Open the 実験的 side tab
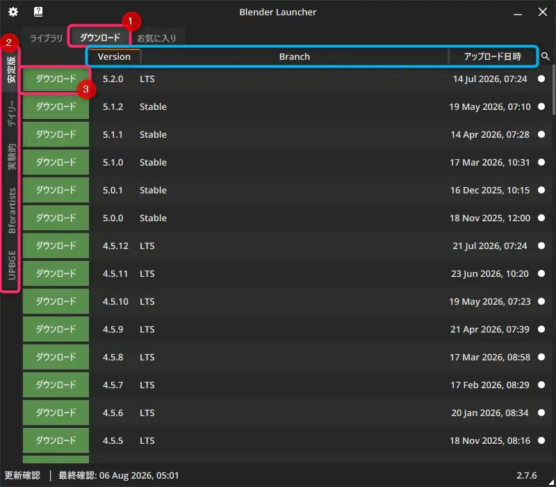The height and width of the screenshot is (487, 556). tap(12, 157)
